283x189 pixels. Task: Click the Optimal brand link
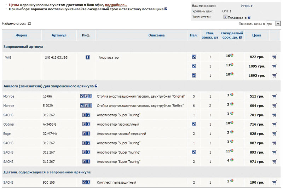pos(9,124)
